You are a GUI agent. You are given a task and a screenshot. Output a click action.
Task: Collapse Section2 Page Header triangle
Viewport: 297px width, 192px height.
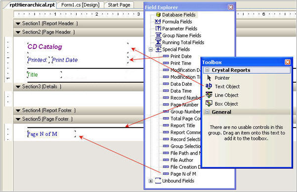pyautogui.click(x=18, y=32)
